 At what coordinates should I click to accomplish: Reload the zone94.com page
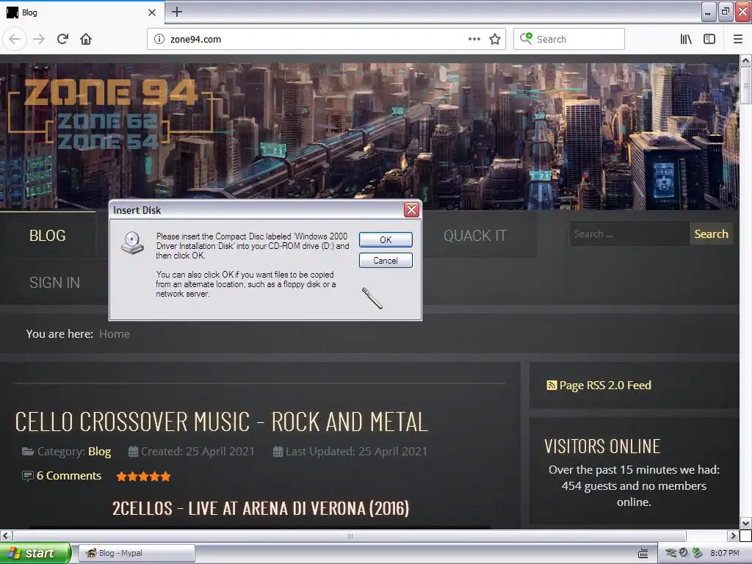coord(63,39)
